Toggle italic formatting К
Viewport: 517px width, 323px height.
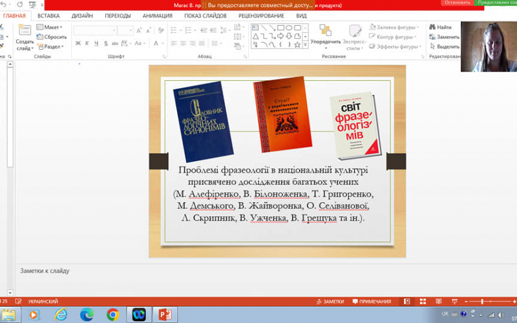click(86, 43)
